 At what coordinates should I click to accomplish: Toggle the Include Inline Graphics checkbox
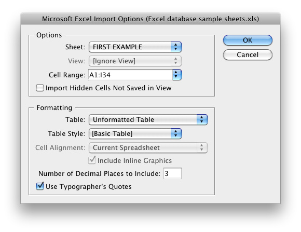(92, 160)
